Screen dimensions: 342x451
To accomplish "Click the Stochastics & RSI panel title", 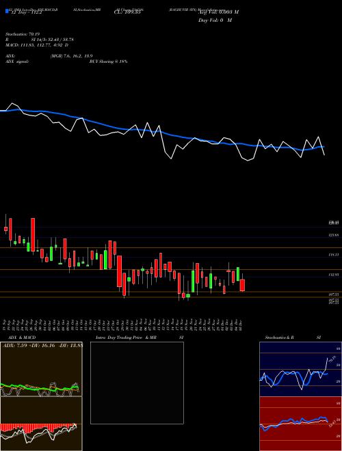I will pyautogui.click(x=293, y=338).
